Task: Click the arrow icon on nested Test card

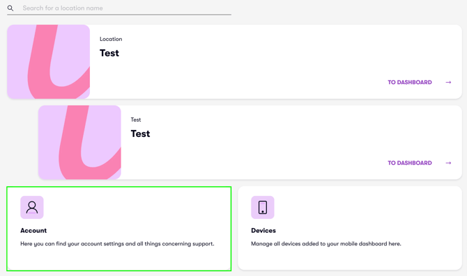Action: pyautogui.click(x=448, y=163)
